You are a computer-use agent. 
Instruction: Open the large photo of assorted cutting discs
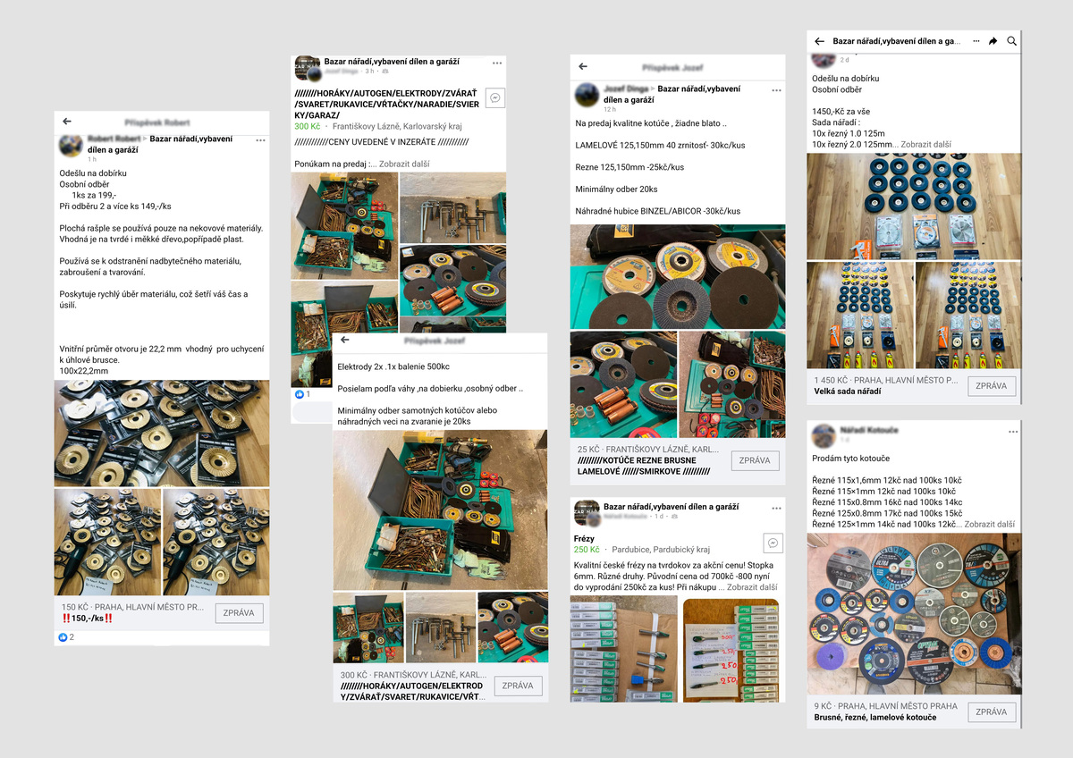click(914, 613)
